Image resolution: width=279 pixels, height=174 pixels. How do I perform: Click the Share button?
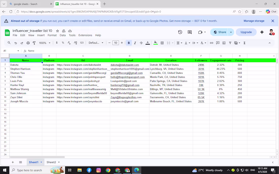click(x=220, y=32)
